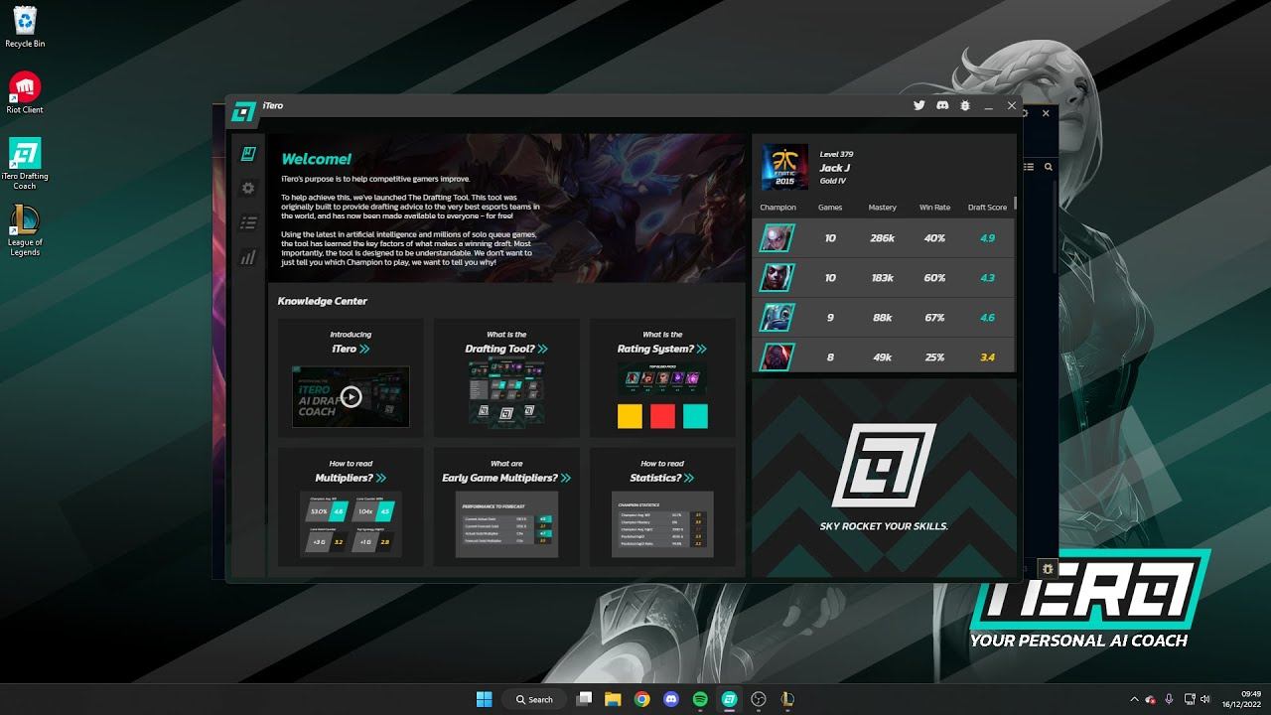Click the yellow rating color square

tap(630, 416)
